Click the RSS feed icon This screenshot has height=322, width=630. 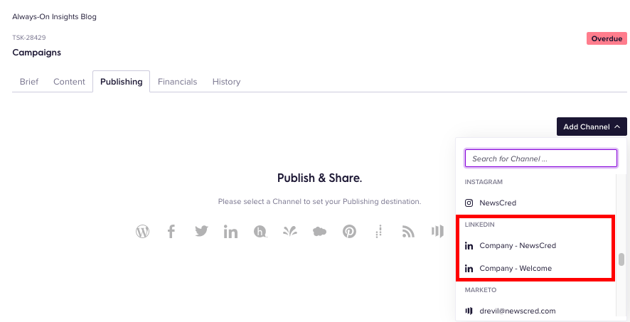[408, 232]
